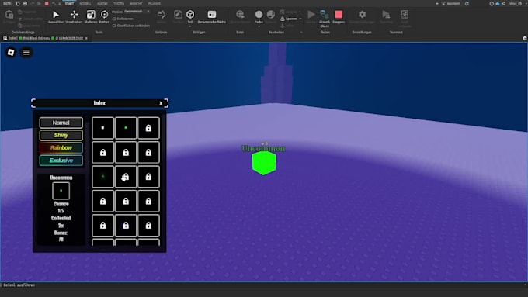
Task: Click the index slot with white dot
Action: (102, 128)
